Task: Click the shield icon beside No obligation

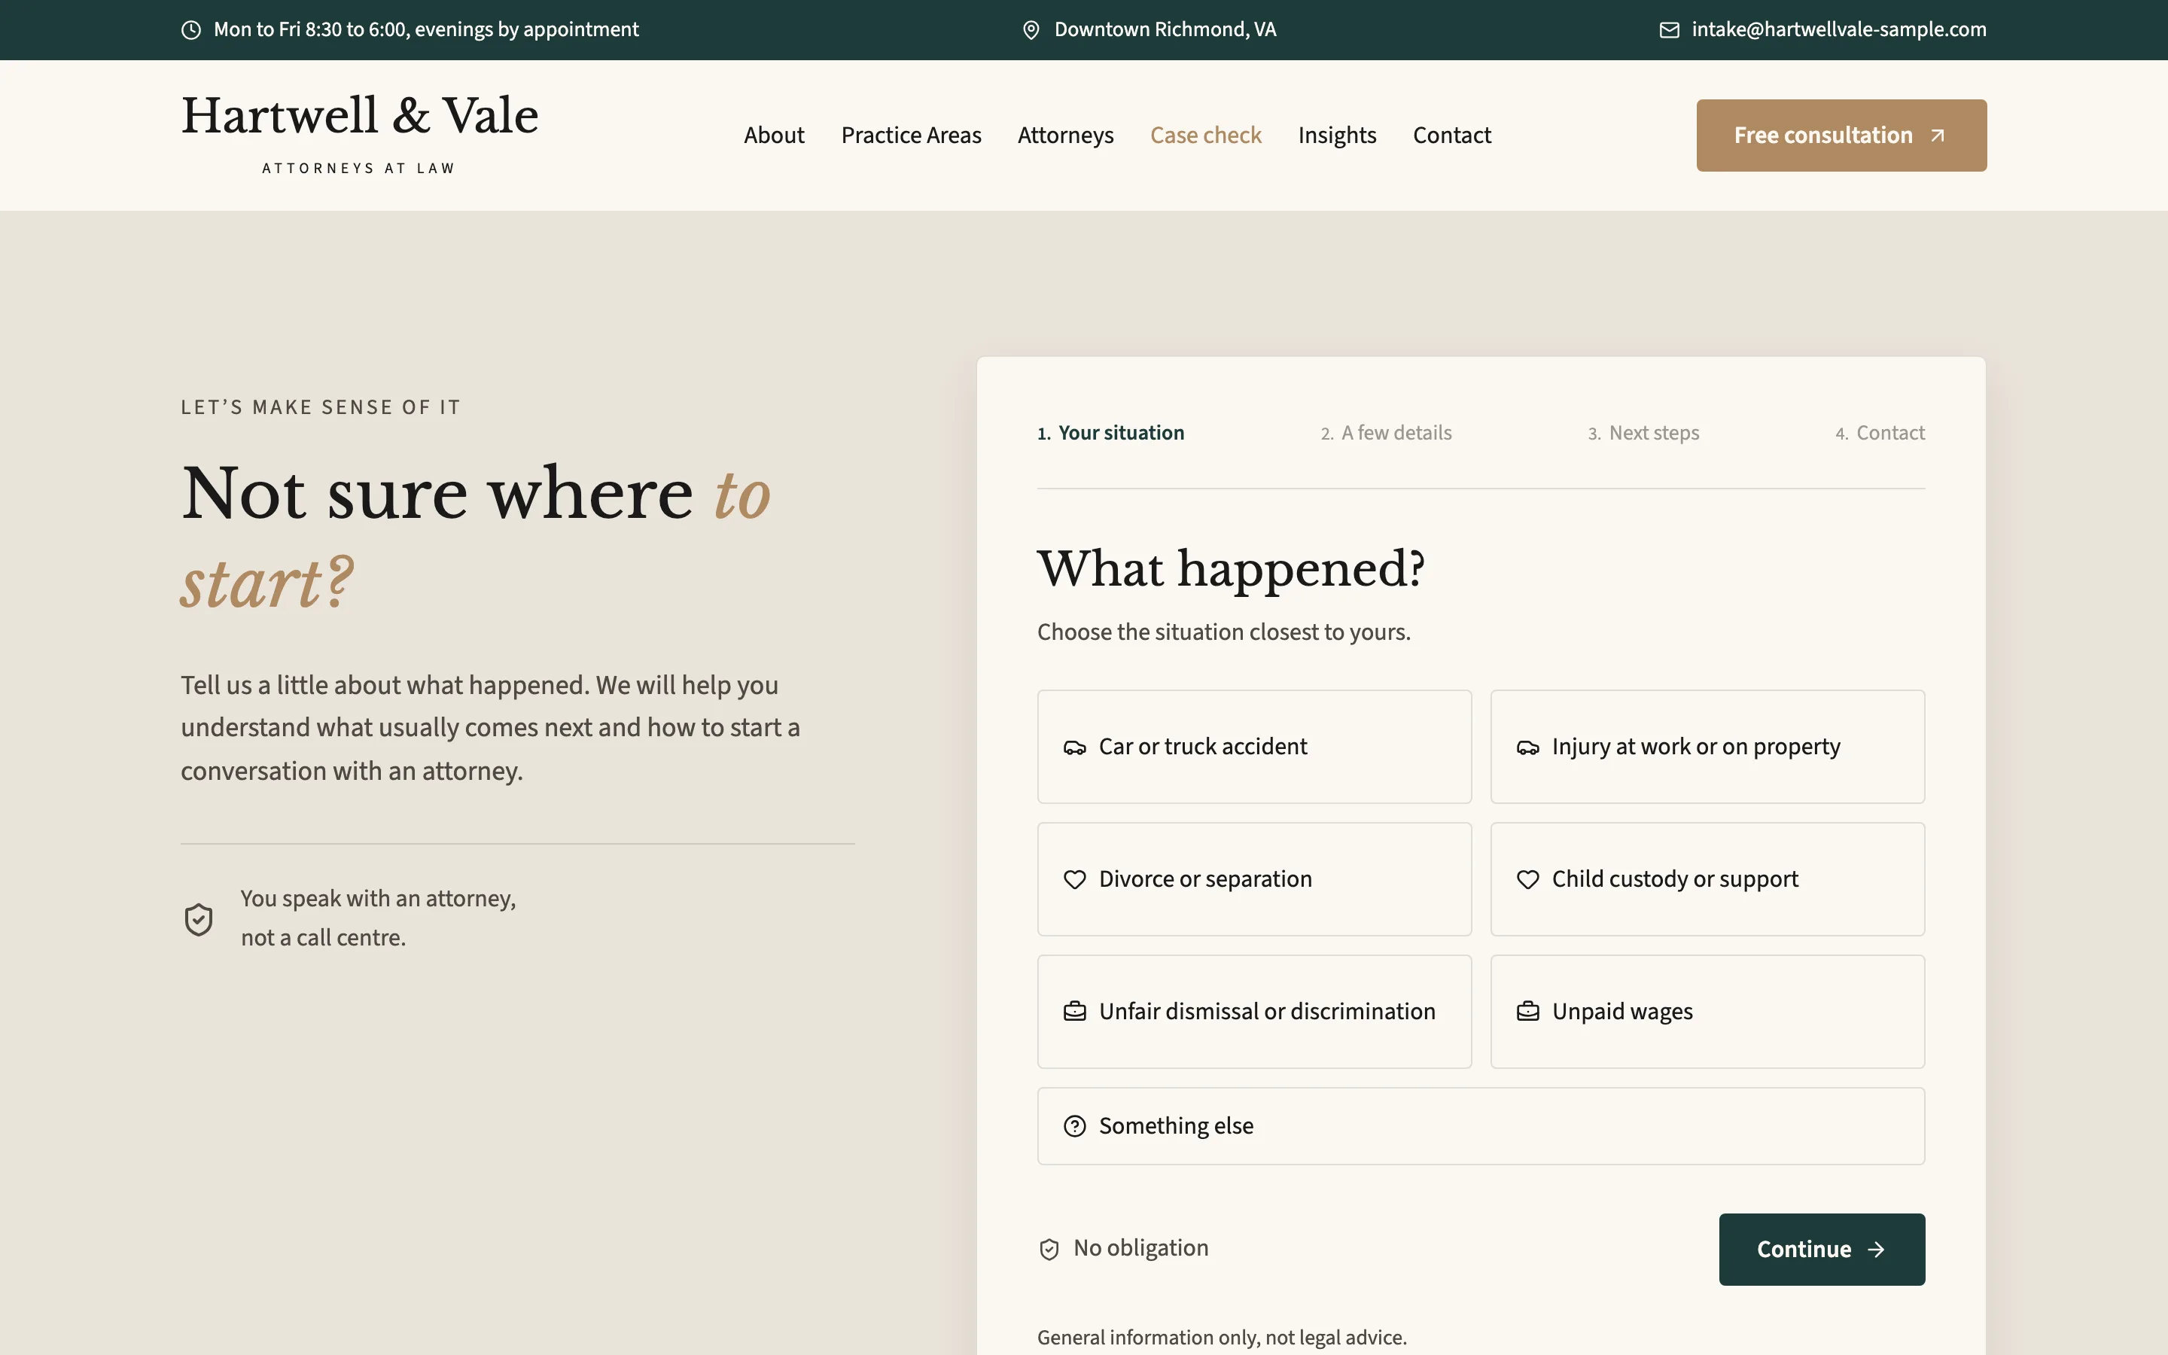Action: pos(1049,1250)
